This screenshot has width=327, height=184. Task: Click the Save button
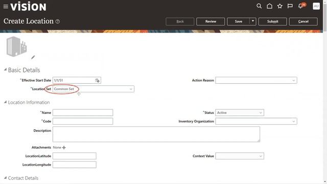pos(239,21)
